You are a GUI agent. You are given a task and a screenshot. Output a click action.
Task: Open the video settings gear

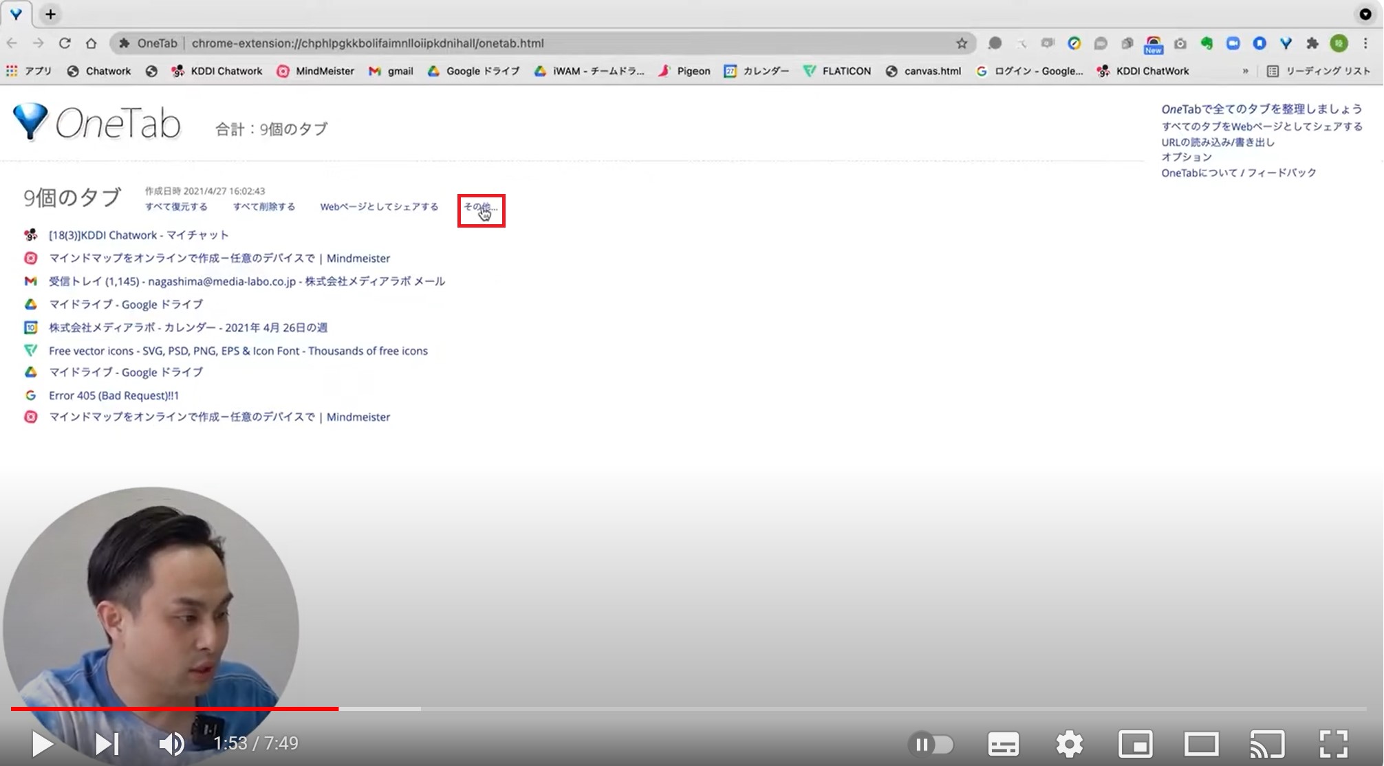[x=1070, y=744]
